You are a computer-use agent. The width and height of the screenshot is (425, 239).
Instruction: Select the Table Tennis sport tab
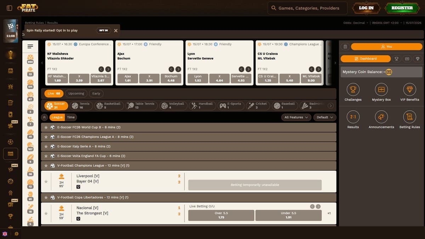(141, 106)
